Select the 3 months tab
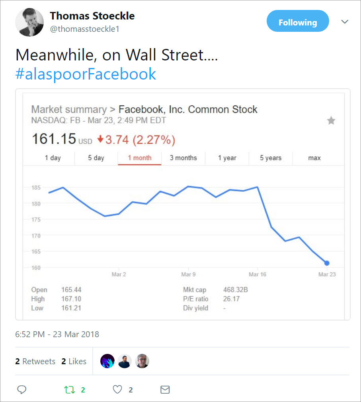Image resolution: width=361 pixels, height=402 pixels. [x=183, y=158]
